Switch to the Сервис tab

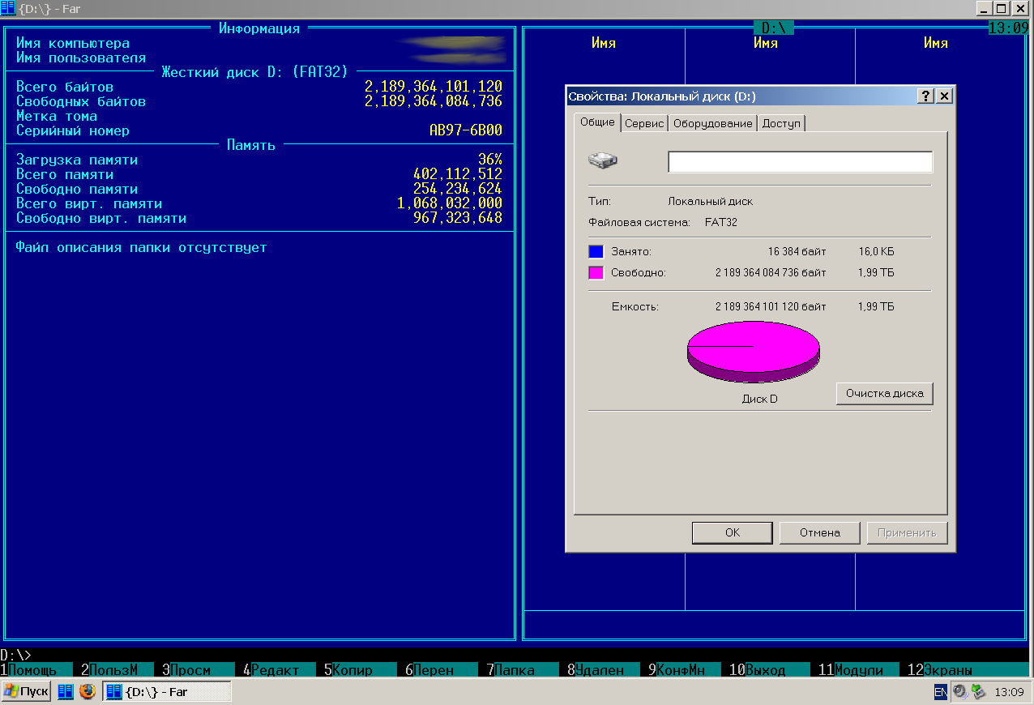644,123
